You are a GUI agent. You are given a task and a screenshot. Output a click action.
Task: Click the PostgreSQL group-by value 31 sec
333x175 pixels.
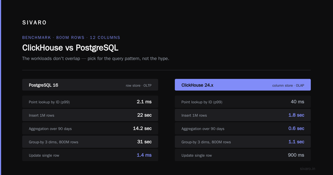pyautogui.click(x=145, y=142)
